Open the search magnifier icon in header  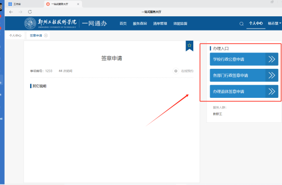pyautogui.click(x=241, y=23)
